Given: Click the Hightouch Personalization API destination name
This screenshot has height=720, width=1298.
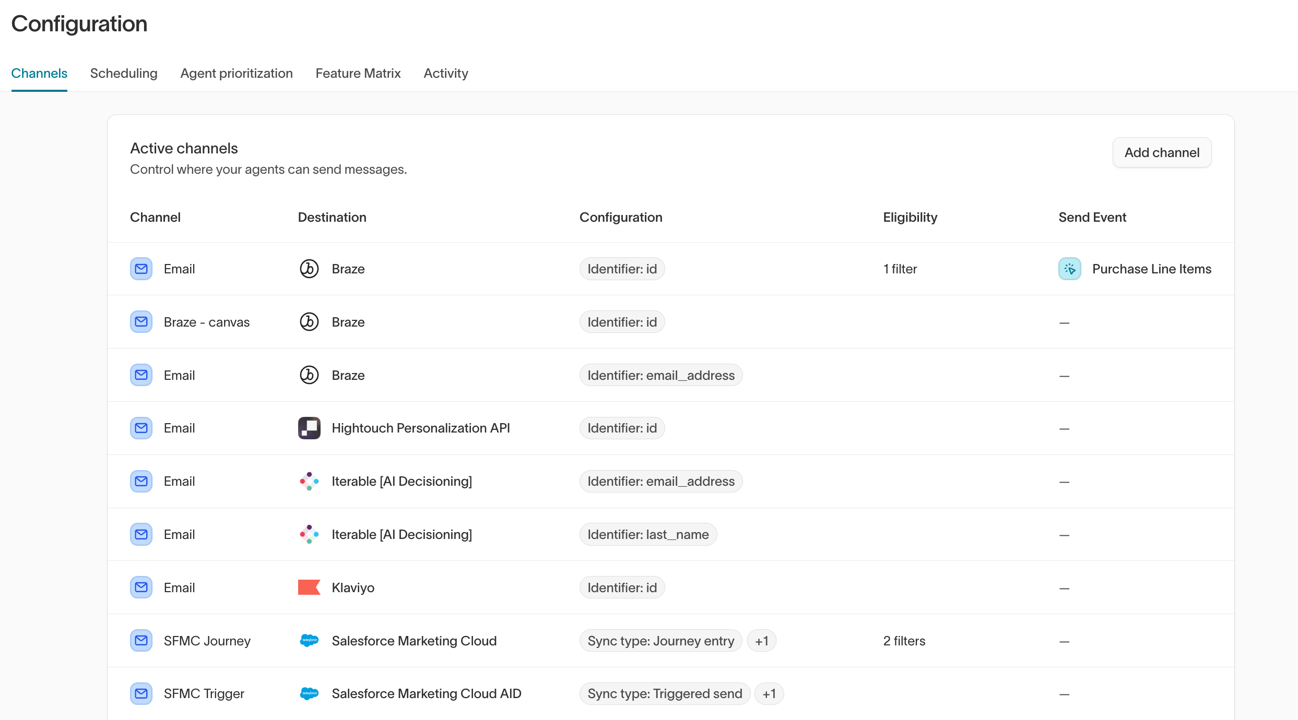Looking at the screenshot, I should click(421, 428).
